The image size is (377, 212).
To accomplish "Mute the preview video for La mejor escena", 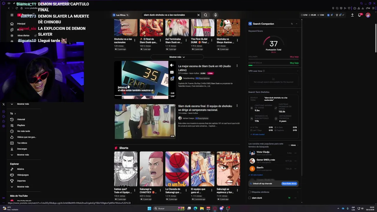I will click(x=172, y=65).
